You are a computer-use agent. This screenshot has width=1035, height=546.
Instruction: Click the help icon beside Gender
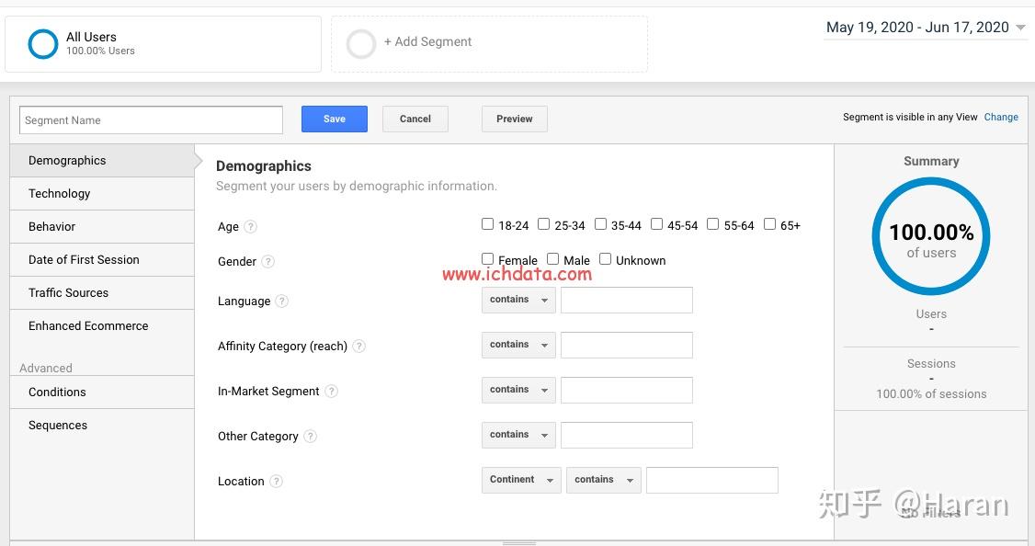pyautogui.click(x=267, y=261)
